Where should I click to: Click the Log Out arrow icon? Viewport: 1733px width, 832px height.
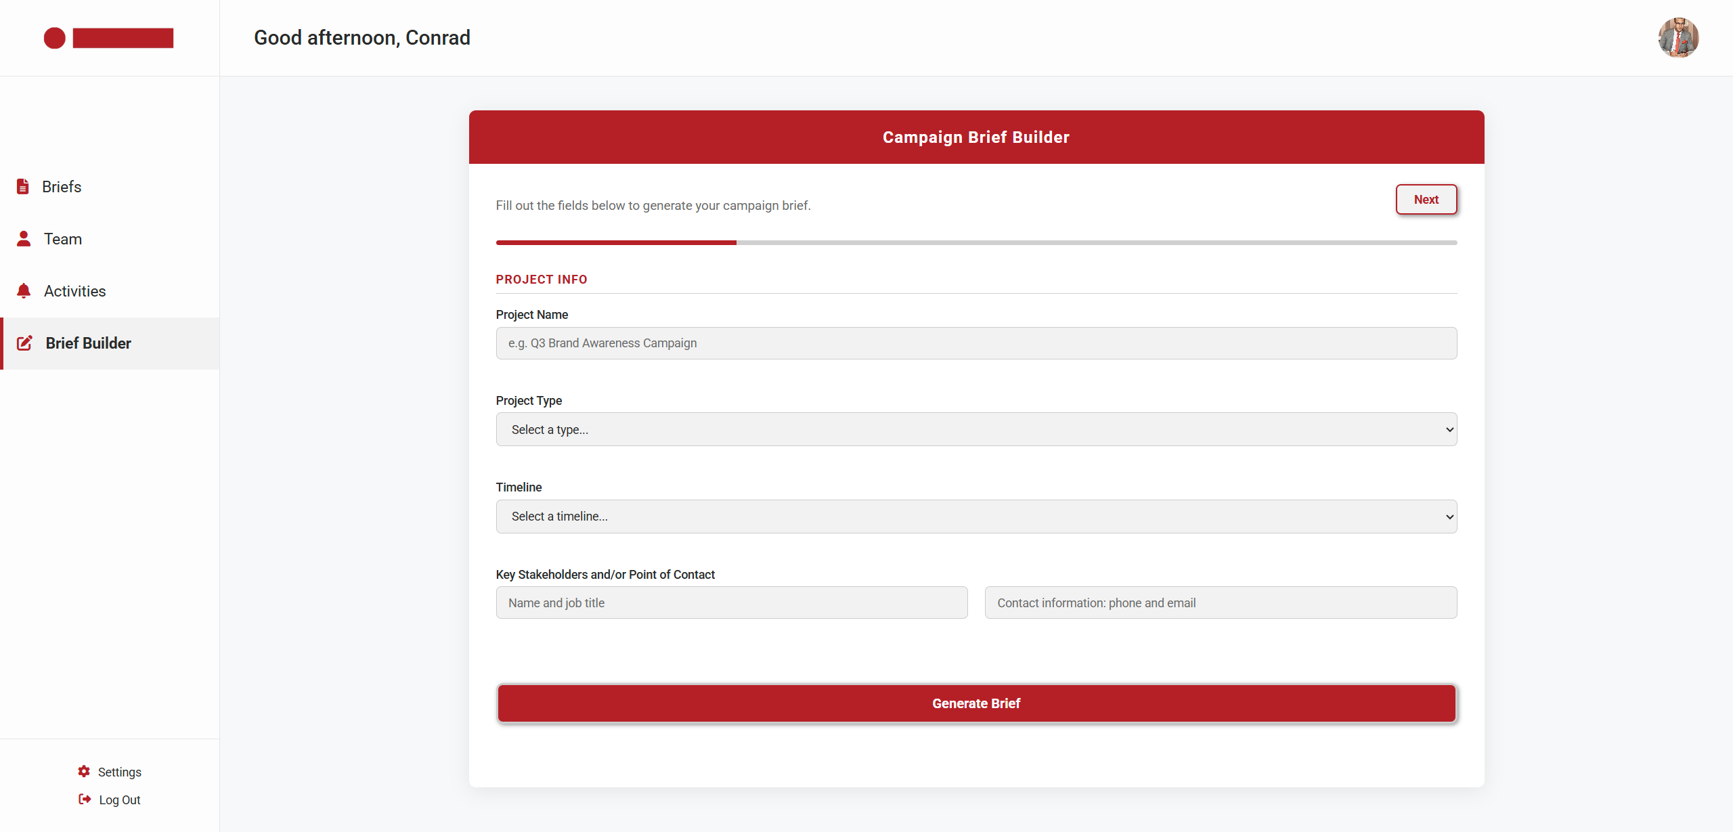click(85, 799)
